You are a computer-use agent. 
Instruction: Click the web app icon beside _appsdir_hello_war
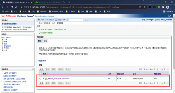[x=46, y=79]
